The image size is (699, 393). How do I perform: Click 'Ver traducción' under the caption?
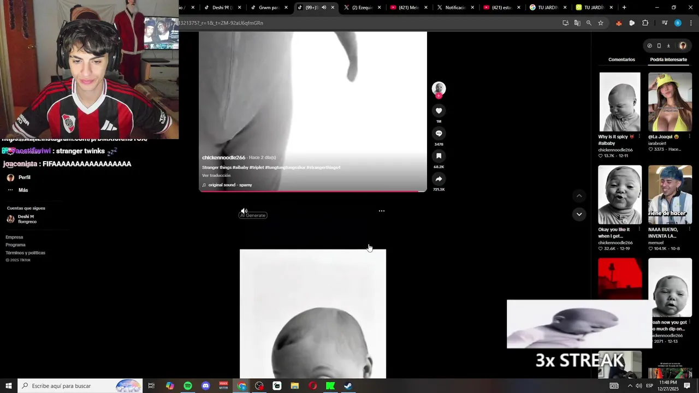tap(216, 176)
